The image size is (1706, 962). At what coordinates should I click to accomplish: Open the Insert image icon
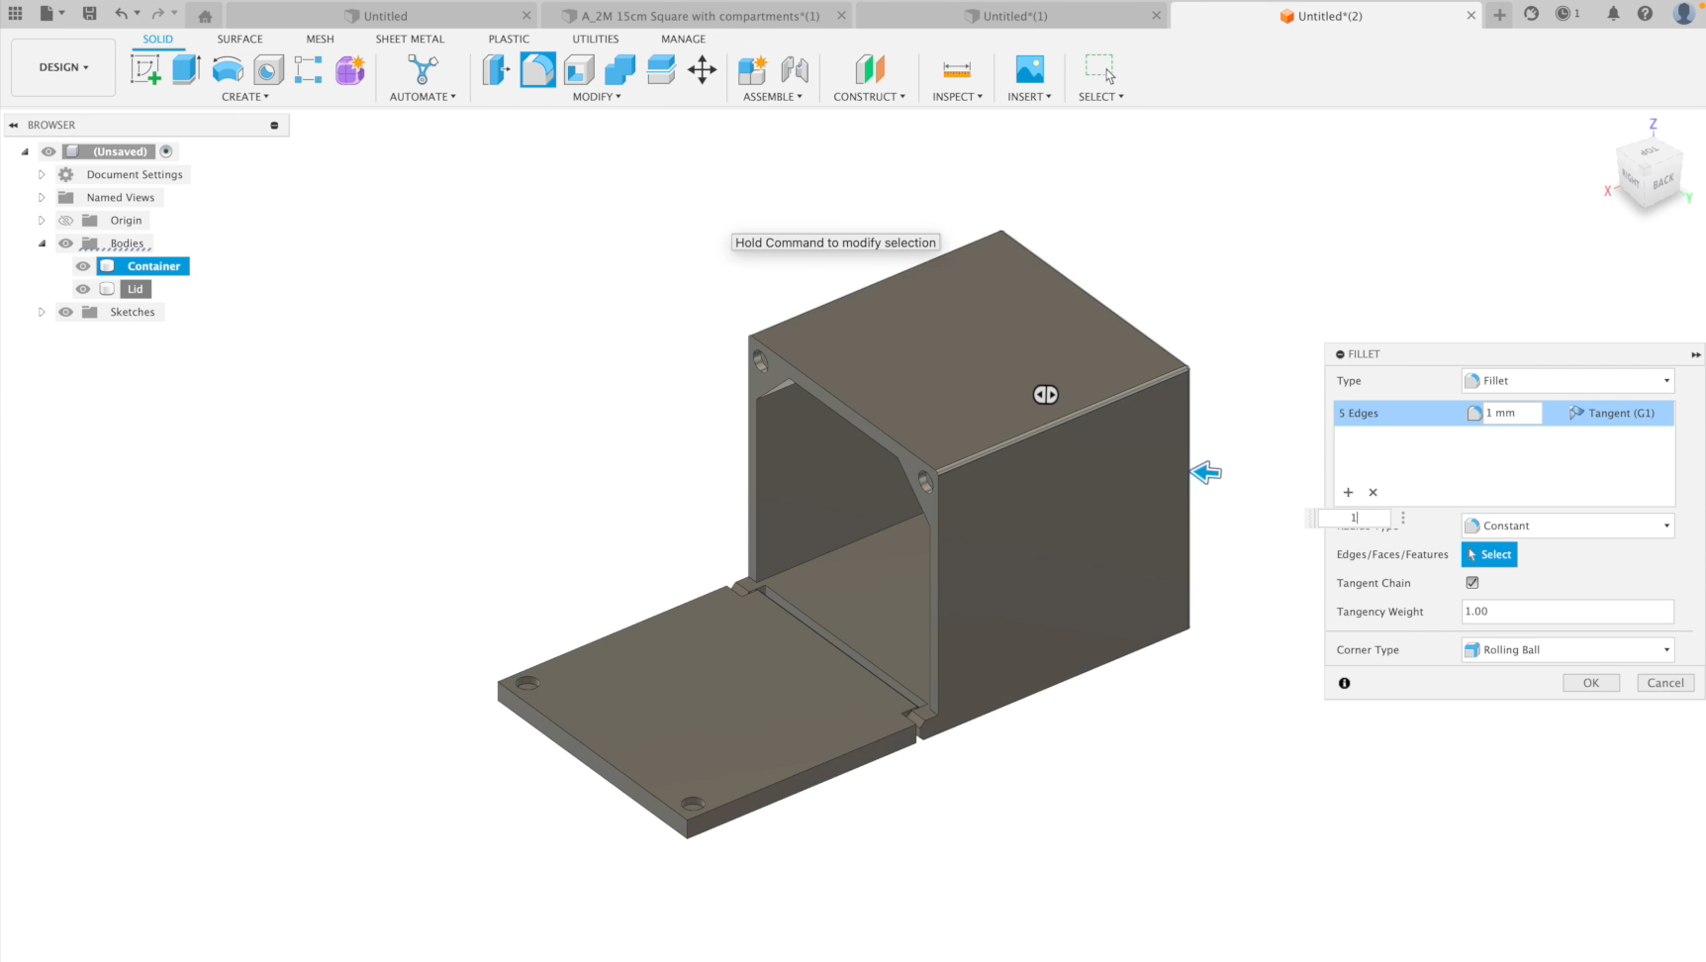[x=1029, y=69]
